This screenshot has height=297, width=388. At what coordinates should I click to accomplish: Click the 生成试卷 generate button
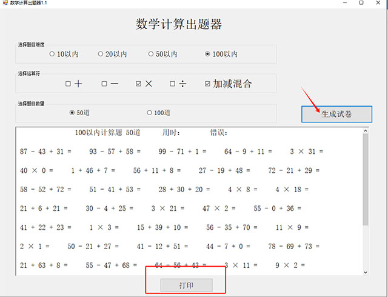pos(336,114)
